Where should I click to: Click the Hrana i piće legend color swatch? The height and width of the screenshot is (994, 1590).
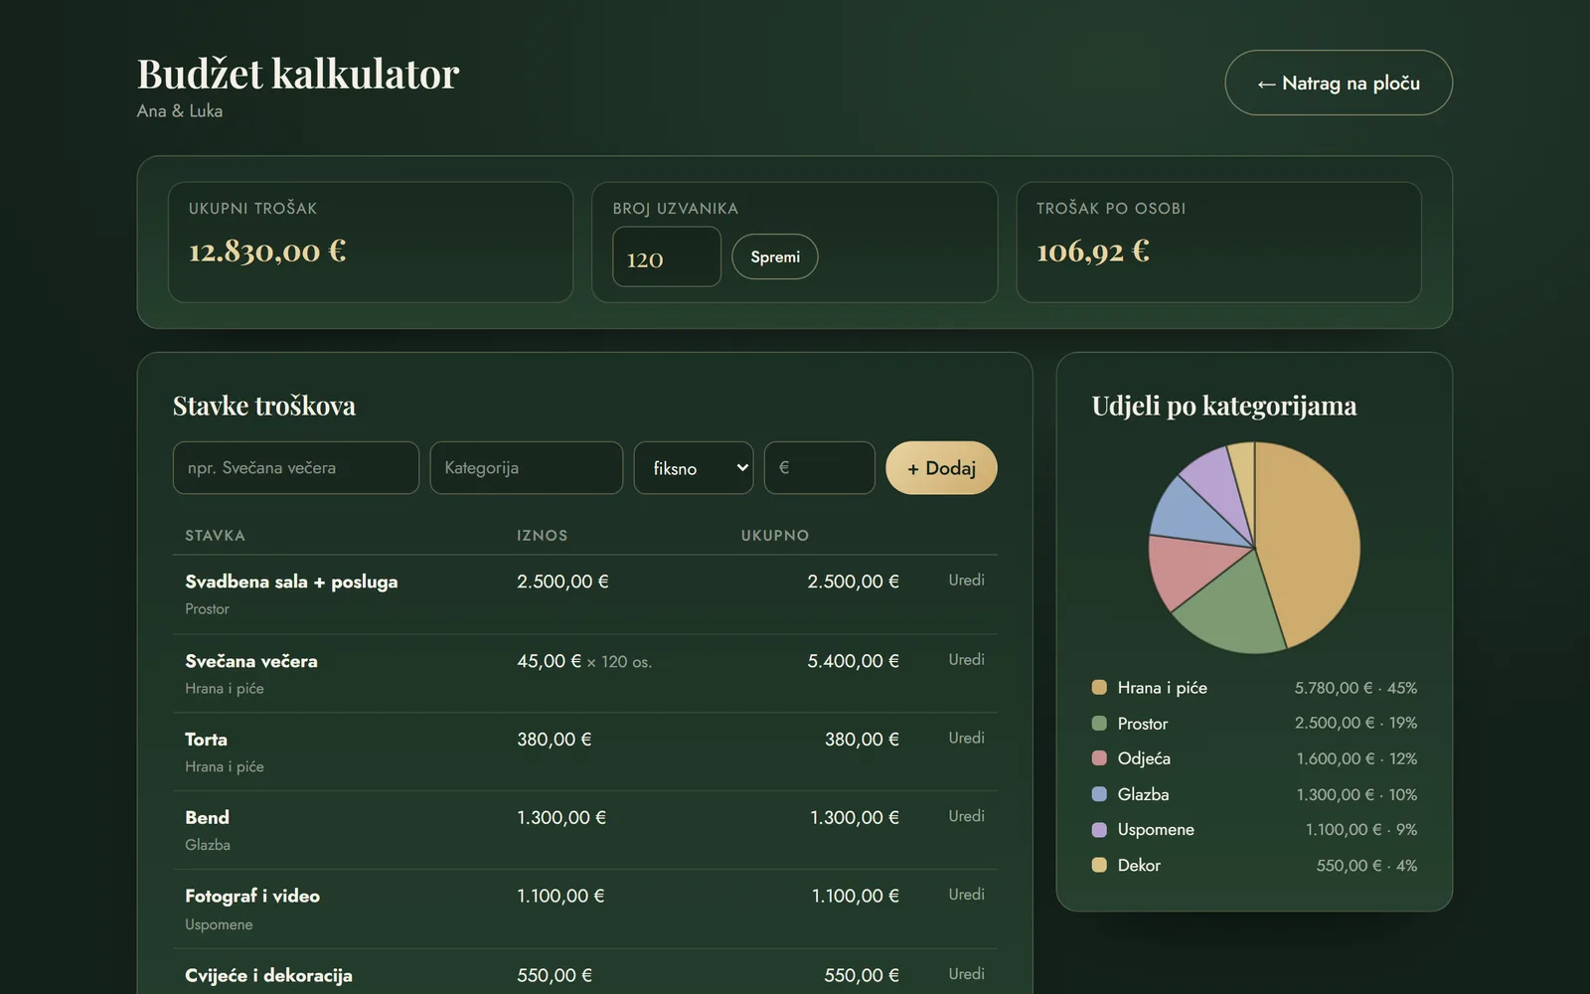1099,687
